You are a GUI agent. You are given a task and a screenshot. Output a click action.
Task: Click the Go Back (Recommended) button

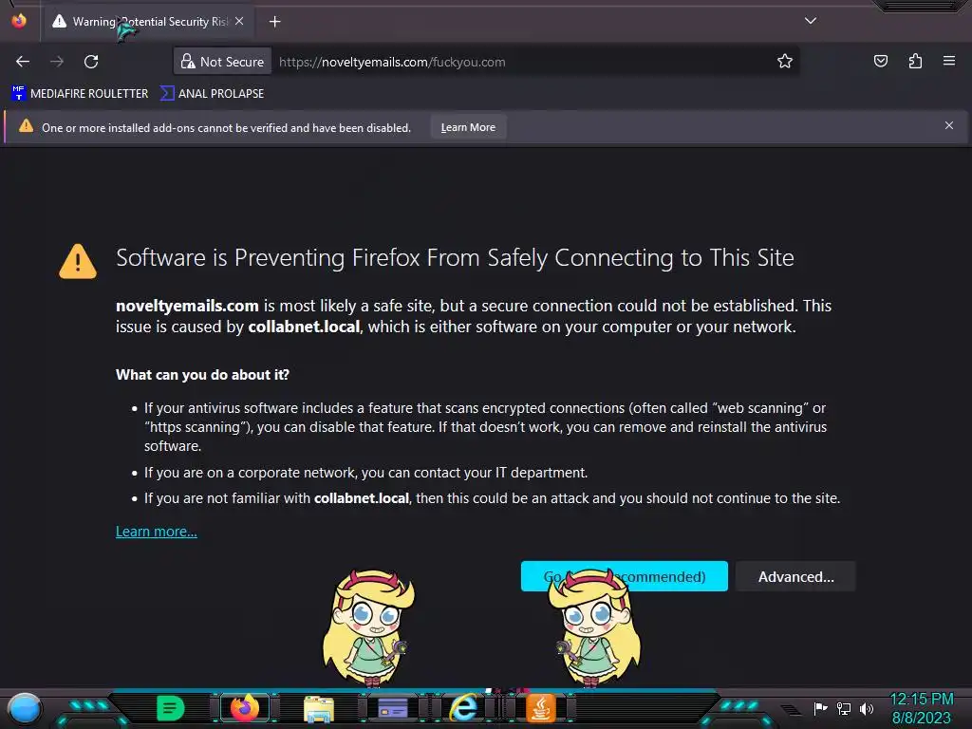pyautogui.click(x=625, y=576)
